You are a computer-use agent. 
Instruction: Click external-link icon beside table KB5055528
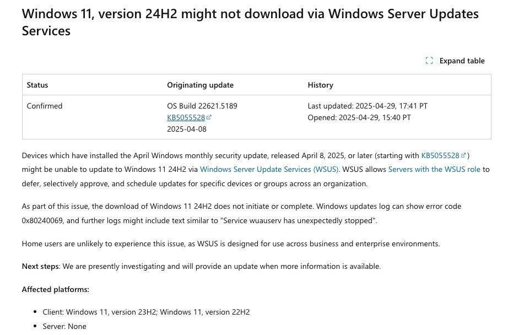click(209, 117)
